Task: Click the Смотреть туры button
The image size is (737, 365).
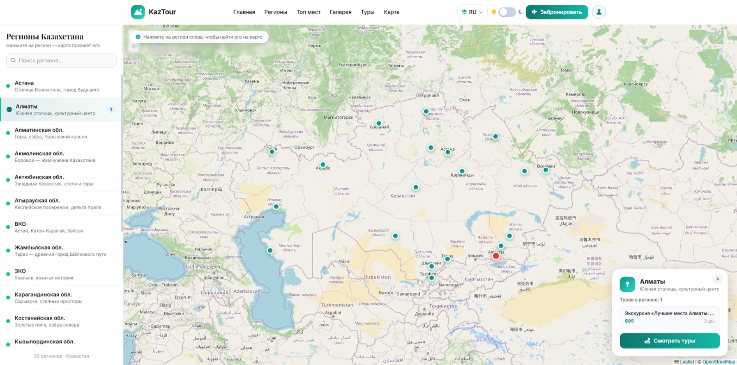Action: 670,341
